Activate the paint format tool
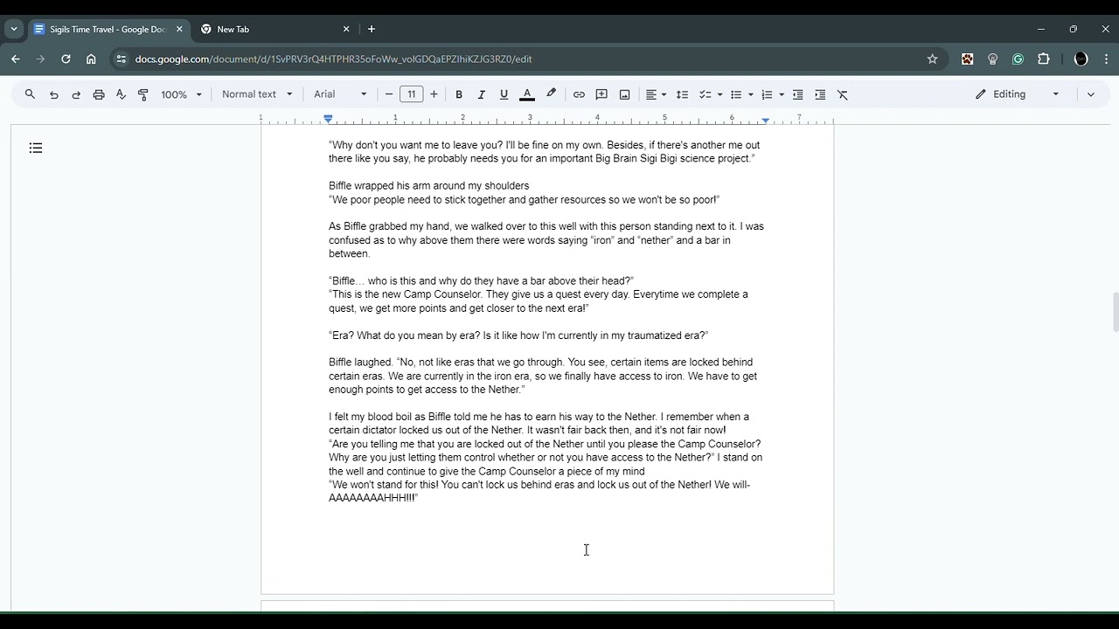Image resolution: width=1119 pixels, height=629 pixels. (x=143, y=94)
